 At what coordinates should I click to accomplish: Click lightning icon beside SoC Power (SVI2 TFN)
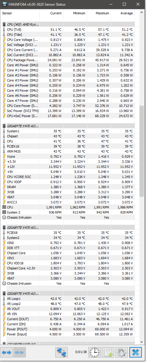click(4, 111)
